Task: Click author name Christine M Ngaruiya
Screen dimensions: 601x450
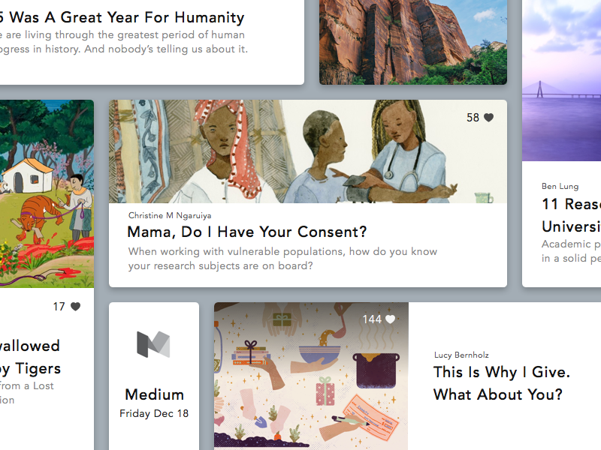Action: pos(170,215)
